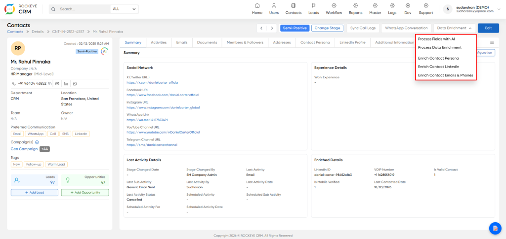Open Members & Followers tab

coord(245,42)
